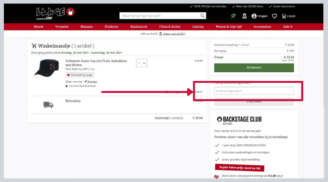
Task: Open the Vrouwen menu
Action: tap(62, 27)
